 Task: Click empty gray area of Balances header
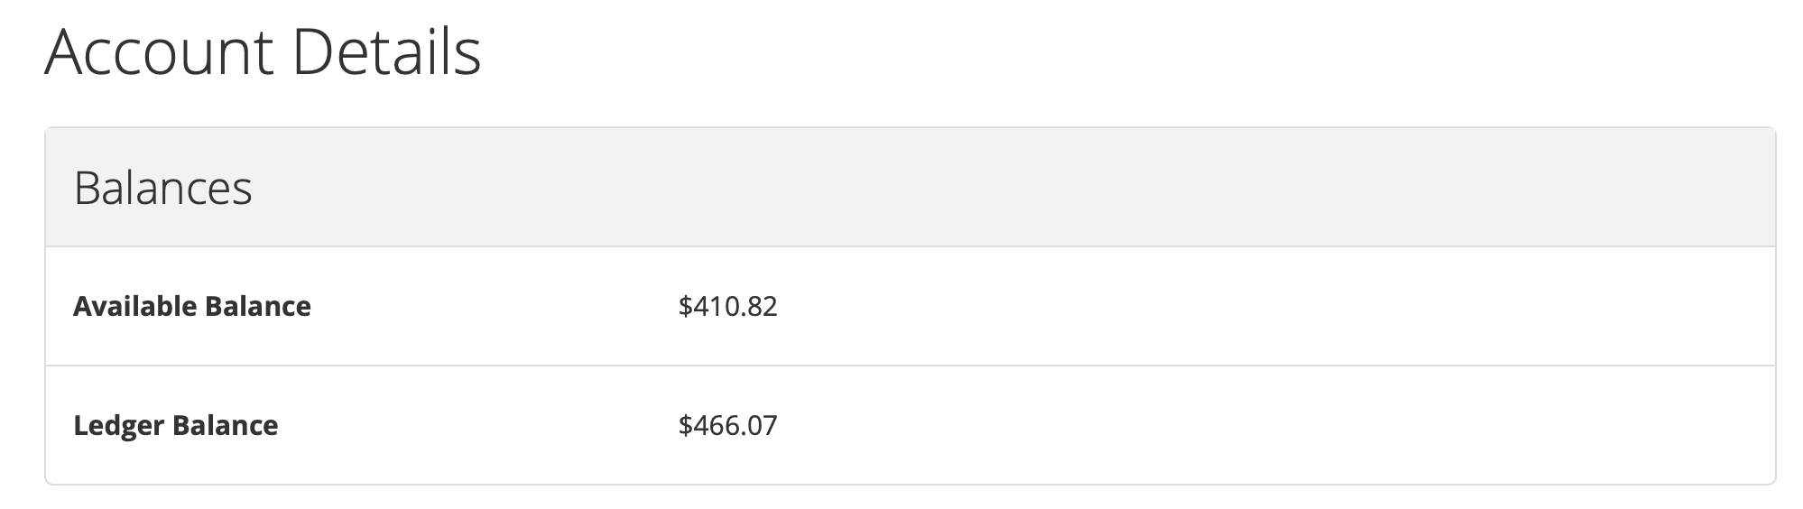993,188
